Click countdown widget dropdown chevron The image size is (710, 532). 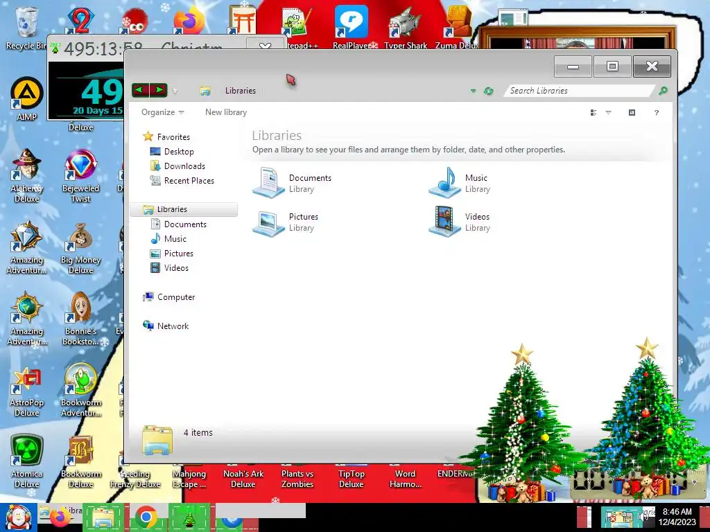265,45
